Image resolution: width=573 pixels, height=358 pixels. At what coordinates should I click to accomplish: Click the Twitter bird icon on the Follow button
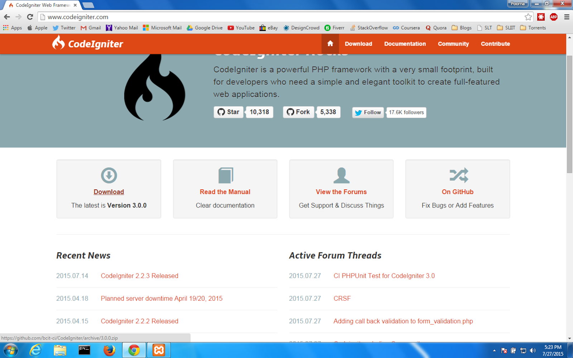pyautogui.click(x=358, y=112)
